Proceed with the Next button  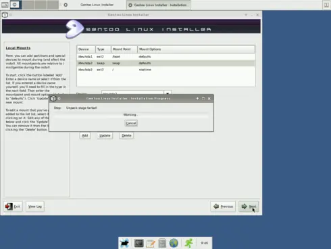(x=249, y=206)
